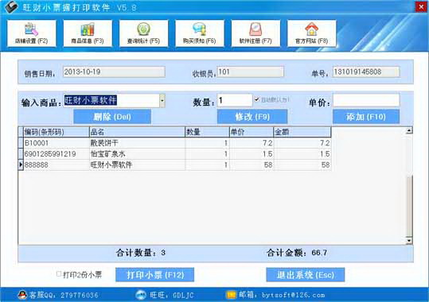This screenshot has height=302, width=429.
Task: Click the app printer icon in title bar
Action: pyautogui.click(x=11, y=6)
